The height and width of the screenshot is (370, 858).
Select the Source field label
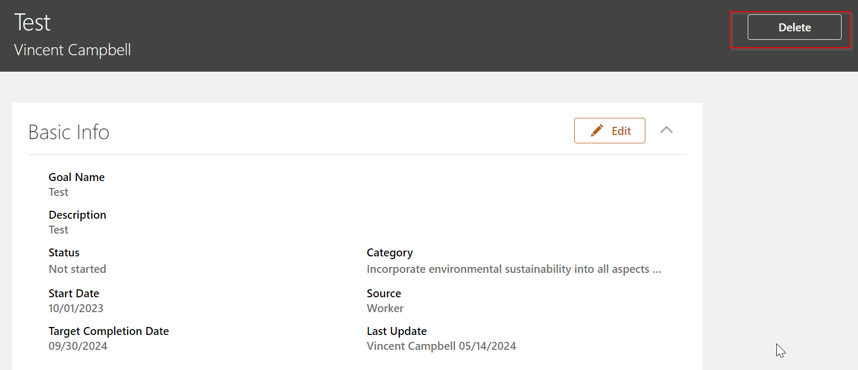point(383,292)
